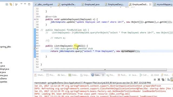The width and height of the screenshot is (173, 97).
Task: Click the console Terminate square icon
Action: pos(155,79)
